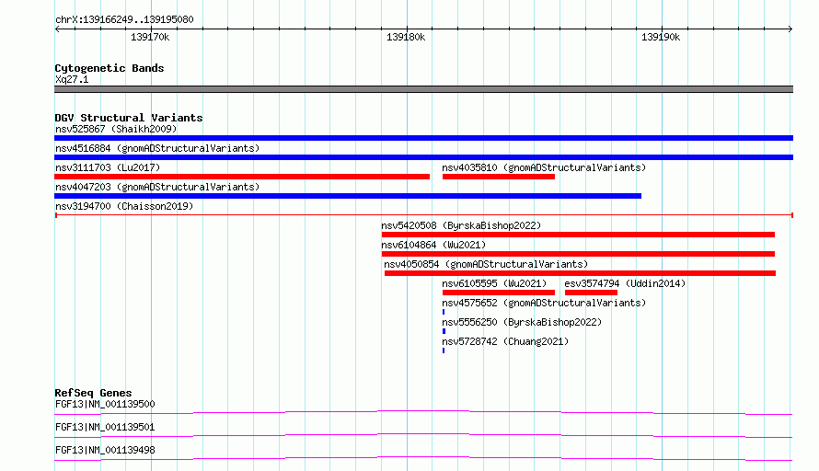The image size is (819, 471).
Task: Select the red bar for nsv6105595
Action: point(498,293)
